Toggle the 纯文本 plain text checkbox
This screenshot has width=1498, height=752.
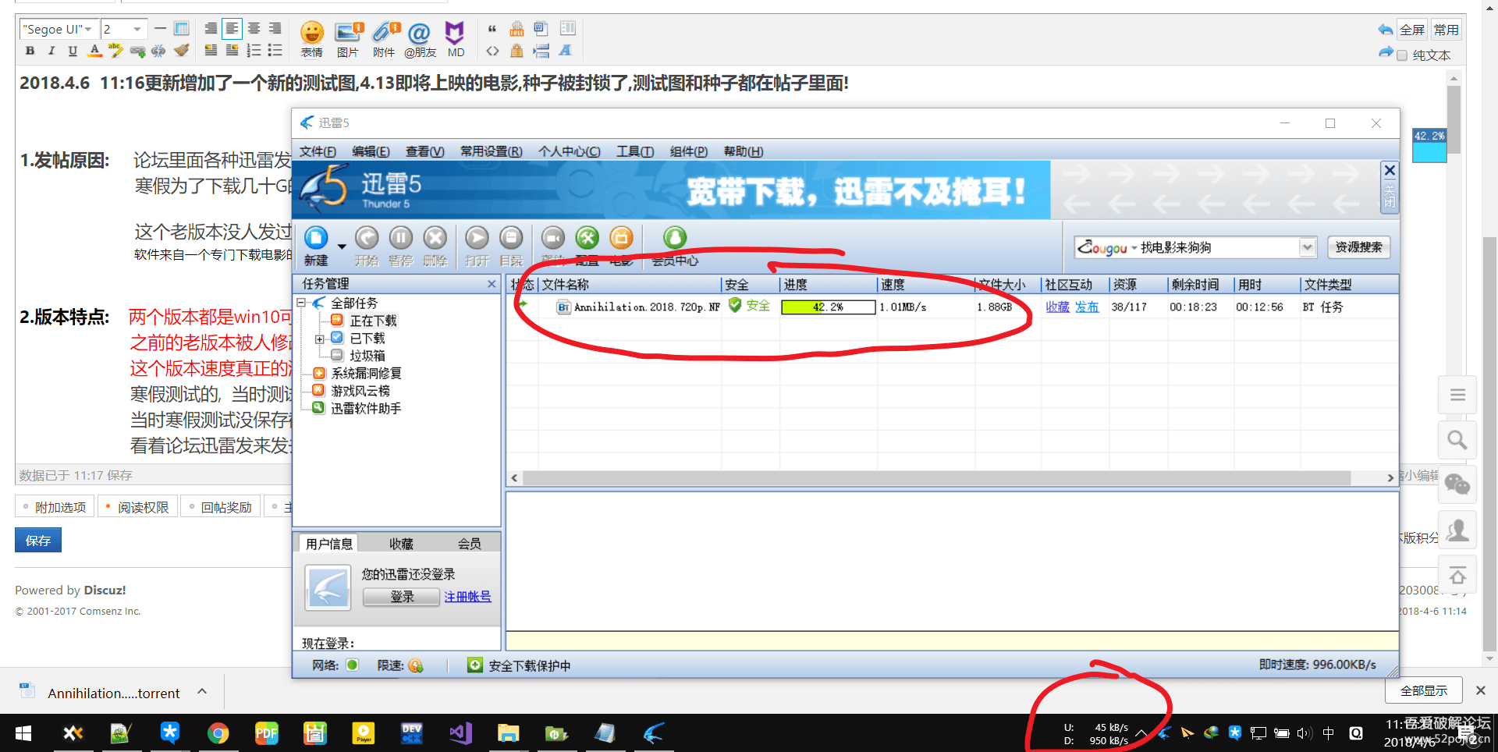coord(1402,55)
